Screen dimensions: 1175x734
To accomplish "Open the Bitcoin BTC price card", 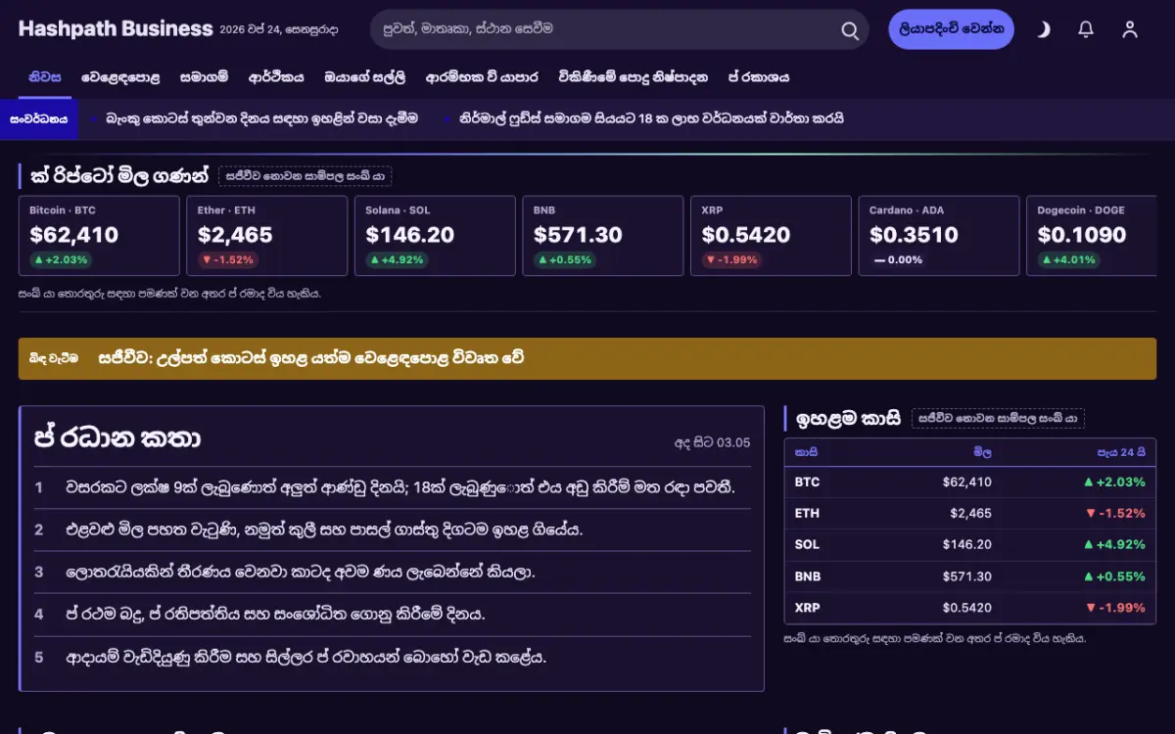I will tap(99, 236).
